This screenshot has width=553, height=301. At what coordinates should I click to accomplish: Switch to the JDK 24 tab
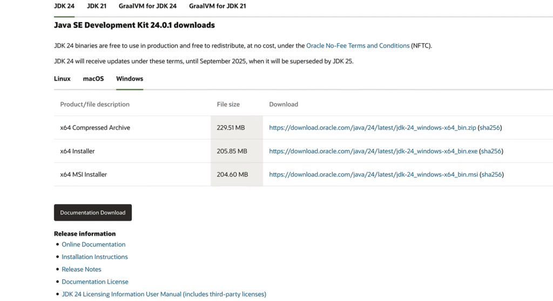tap(64, 6)
